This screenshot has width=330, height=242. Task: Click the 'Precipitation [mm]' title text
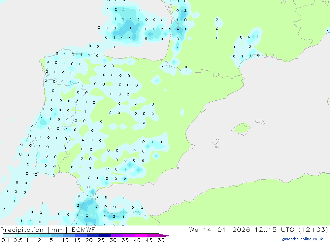click(34, 229)
